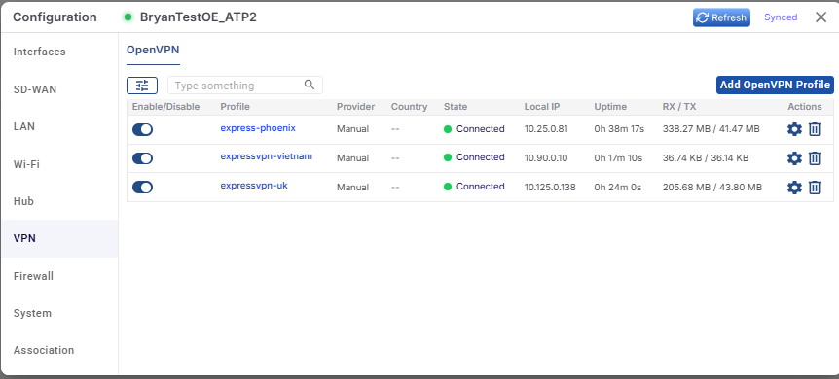
Task: Delete the expressvpn-uk profile with trash icon
Action: pos(815,188)
